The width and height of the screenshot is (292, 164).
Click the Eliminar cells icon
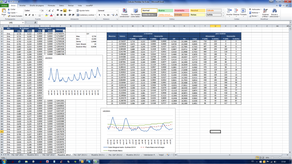[x=236, y=12]
